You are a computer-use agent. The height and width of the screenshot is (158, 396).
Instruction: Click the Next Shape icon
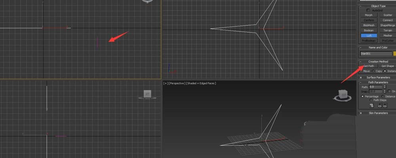(385, 105)
